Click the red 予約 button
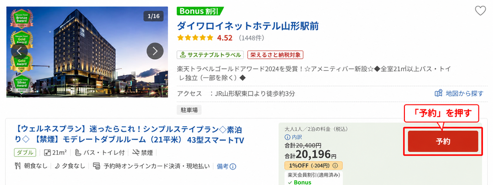Viewport: 493px width, 185px height. pyautogui.click(x=443, y=141)
